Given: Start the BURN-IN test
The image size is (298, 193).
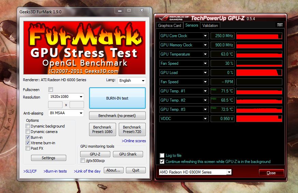Looking at the screenshot, I should pyautogui.click(x=117, y=98).
